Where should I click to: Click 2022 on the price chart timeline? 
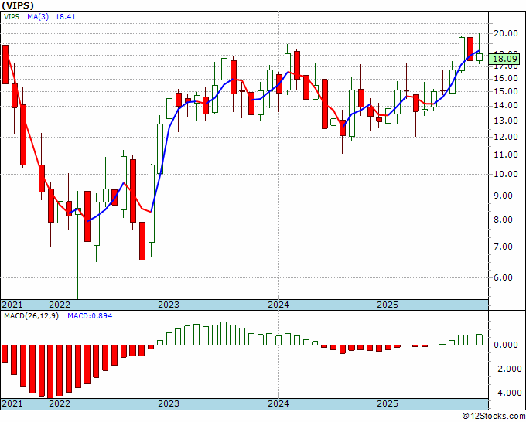[60, 305]
